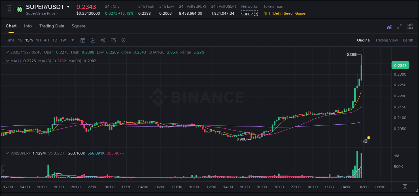Open the chart style selector icon
419x196 pixels.
(93, 40)
